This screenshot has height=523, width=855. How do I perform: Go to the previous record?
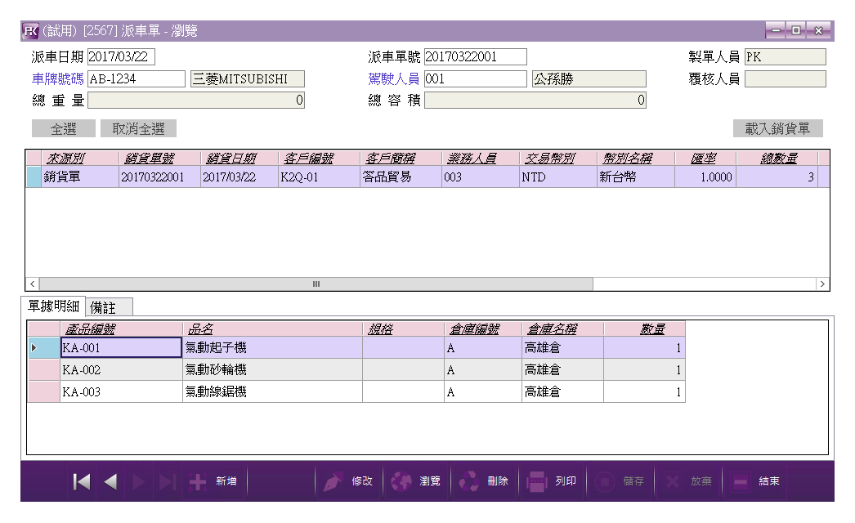(x=111, y=482)
